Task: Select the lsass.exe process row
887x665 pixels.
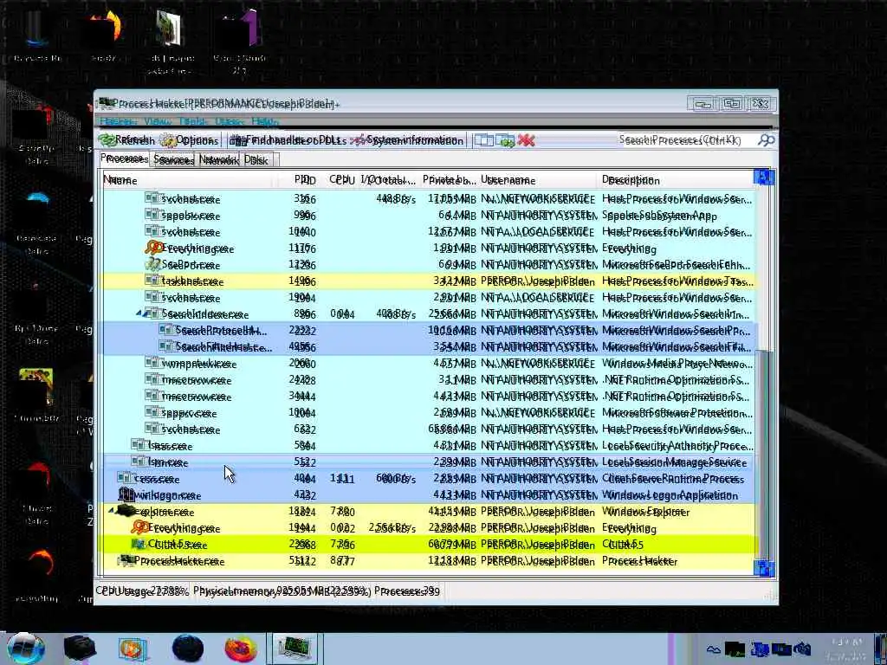Action: tap(428, 446)
